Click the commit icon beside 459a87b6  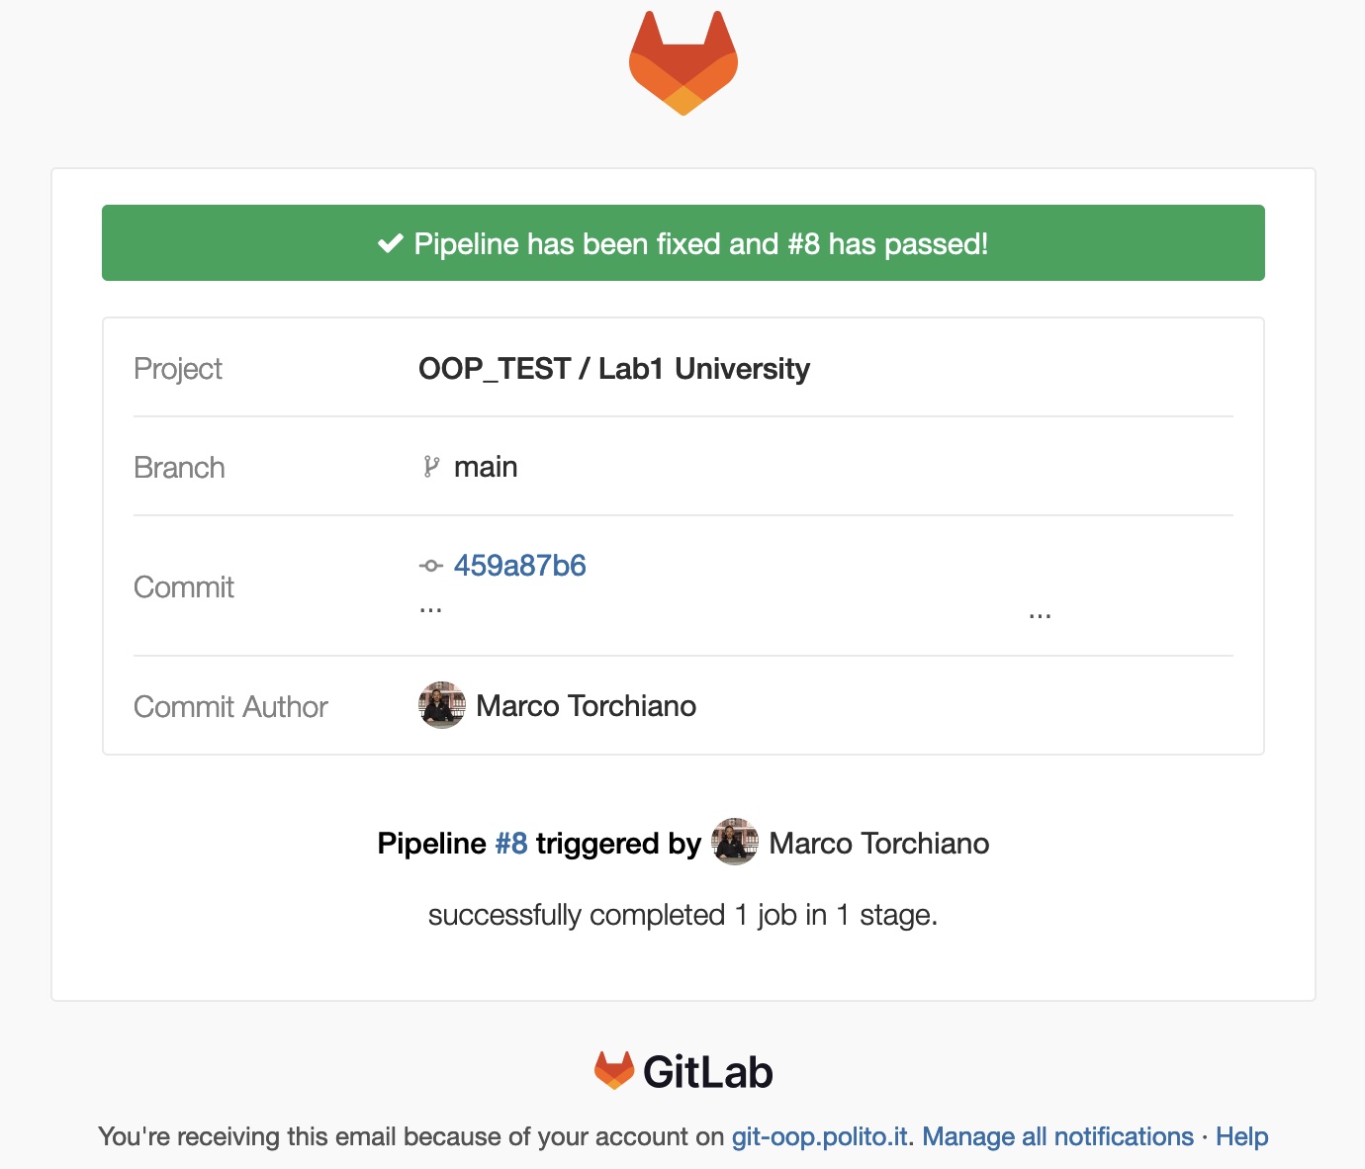point(431,566)
